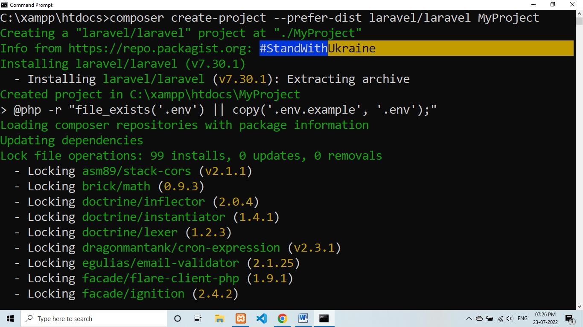Click 'Created project in' path line
This screenshot has height=327, width=583.
pyautogui.click(x=150, y=95)
